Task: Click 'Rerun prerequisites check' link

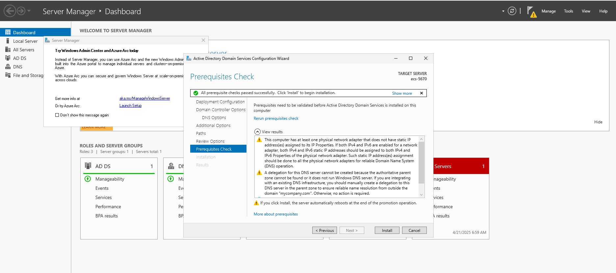Action: click(x=276, y=118)
